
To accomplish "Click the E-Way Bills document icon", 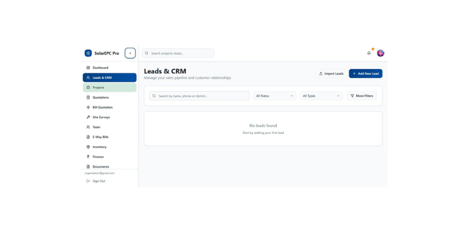I will [x=88, y=137].
